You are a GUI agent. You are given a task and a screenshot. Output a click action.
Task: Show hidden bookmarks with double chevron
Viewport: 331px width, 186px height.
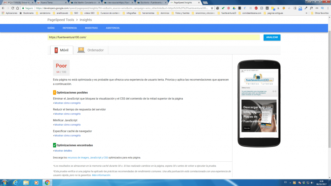point(307,13)
